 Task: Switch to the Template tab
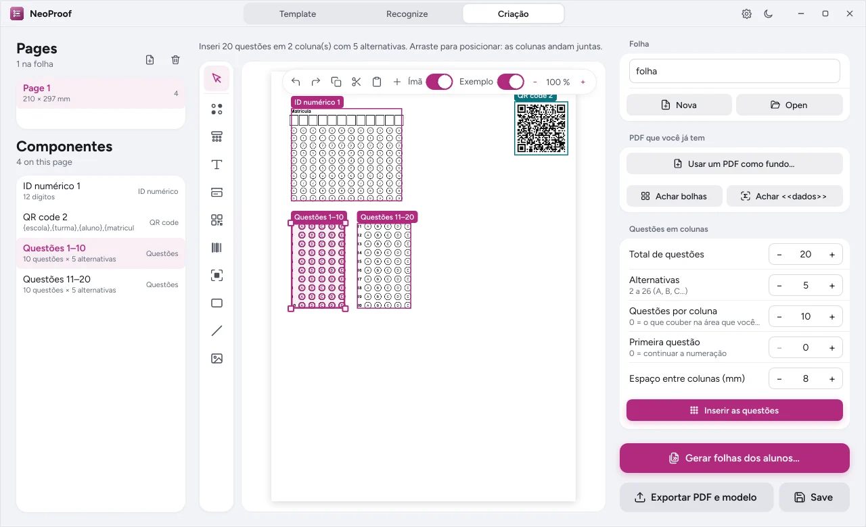298,14
